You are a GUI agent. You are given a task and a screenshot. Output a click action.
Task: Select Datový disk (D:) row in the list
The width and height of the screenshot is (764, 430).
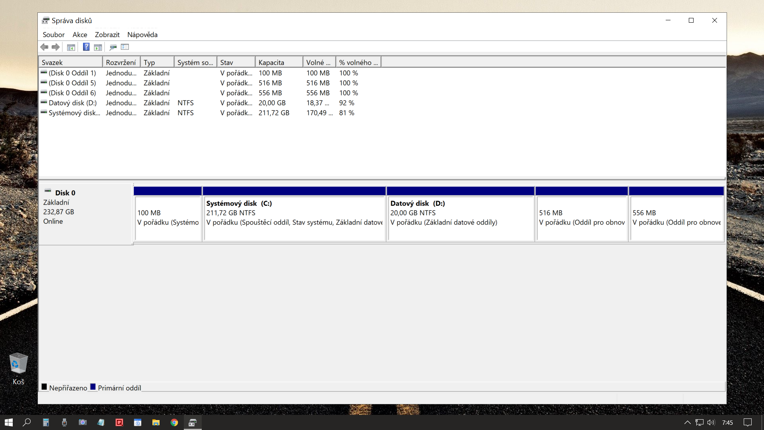(72, 103)
